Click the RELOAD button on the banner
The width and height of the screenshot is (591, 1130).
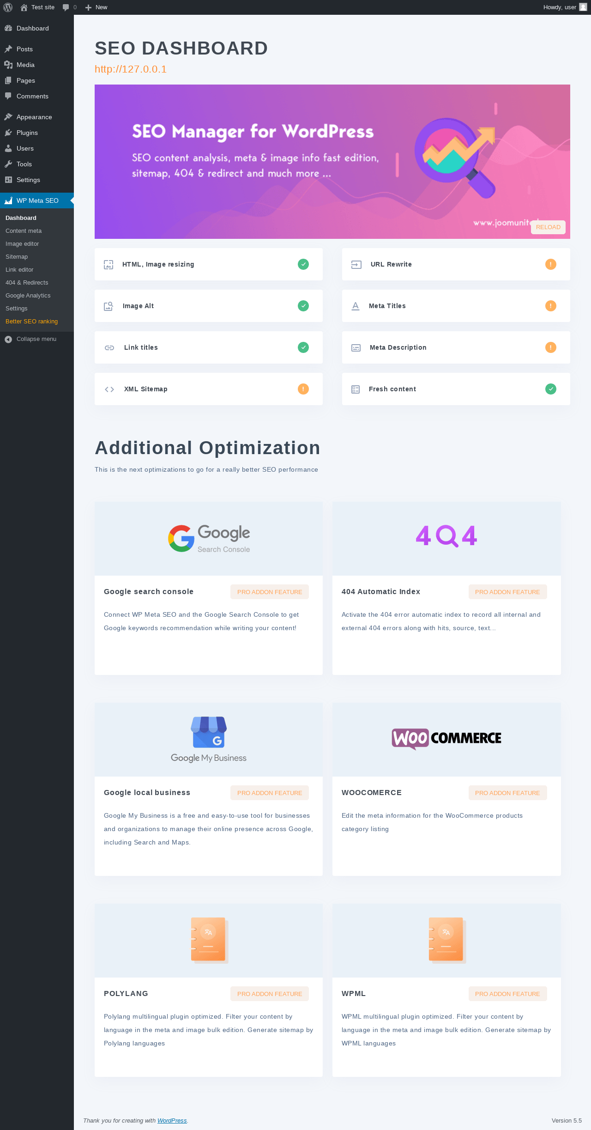pyautogui.click(x=548, y=227)
